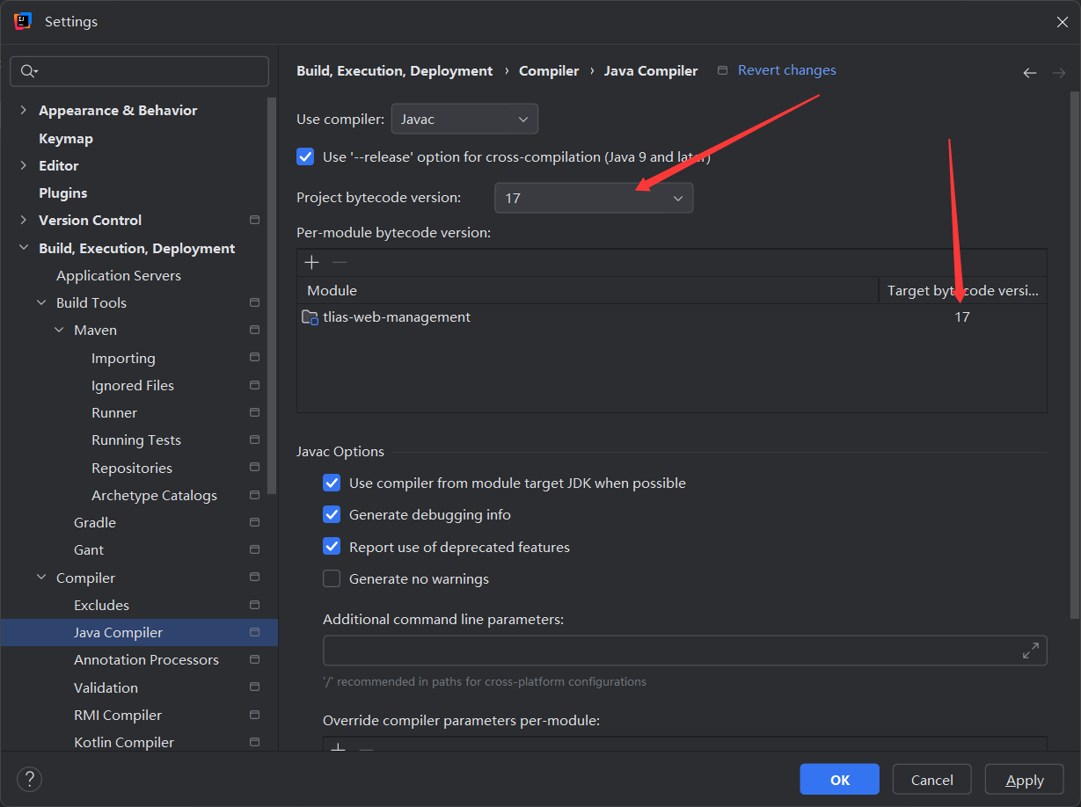Click the IntelliJ IDEA logo icon
Image resolution: width=1081 pixels, height=807 pixels.
pos(23,21)
